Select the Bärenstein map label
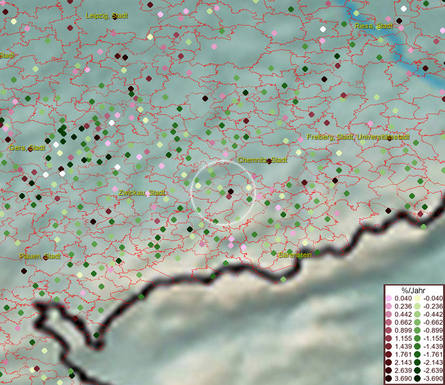The image size is (445, 385). coord(295,255)
